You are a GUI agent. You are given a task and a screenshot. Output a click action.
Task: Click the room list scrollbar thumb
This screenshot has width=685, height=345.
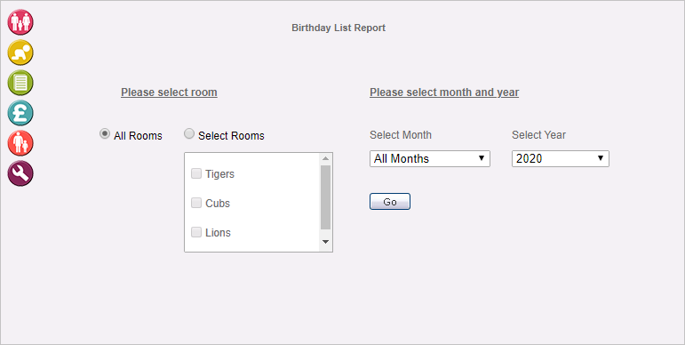(325, 197)
